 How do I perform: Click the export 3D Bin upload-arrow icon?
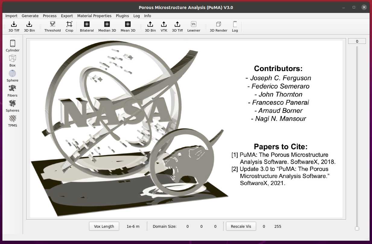(150, 24)
